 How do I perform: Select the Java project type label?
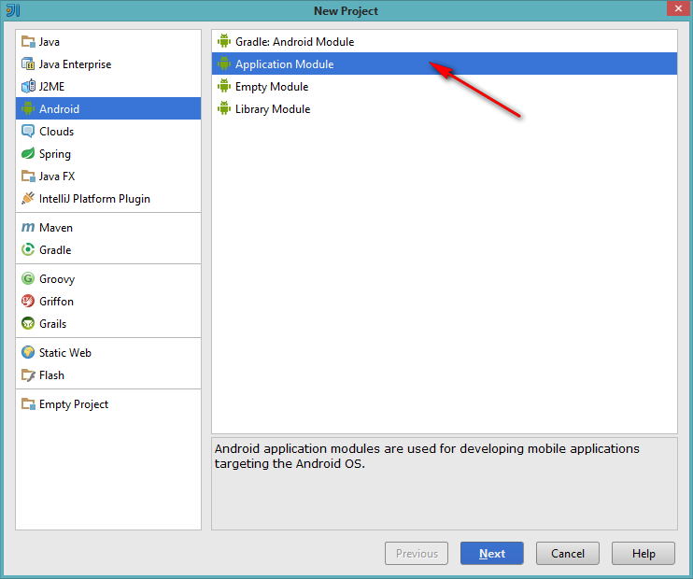[49, 42]
